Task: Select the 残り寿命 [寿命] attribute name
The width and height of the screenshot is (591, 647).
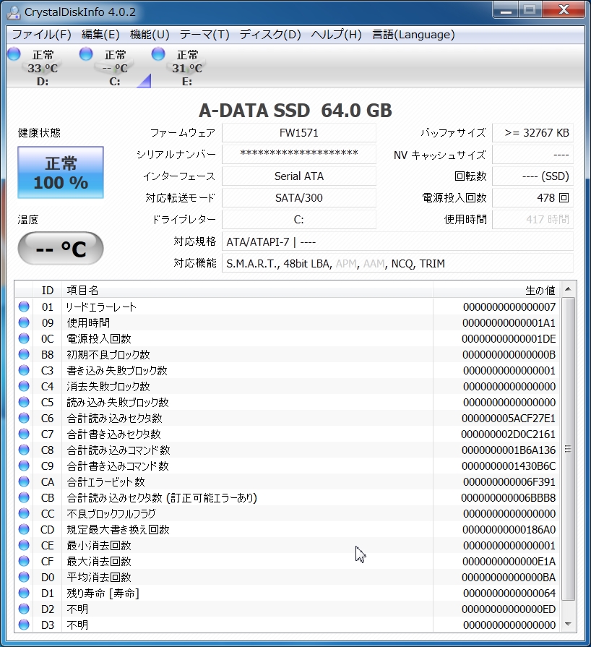Action: point(103,594)
